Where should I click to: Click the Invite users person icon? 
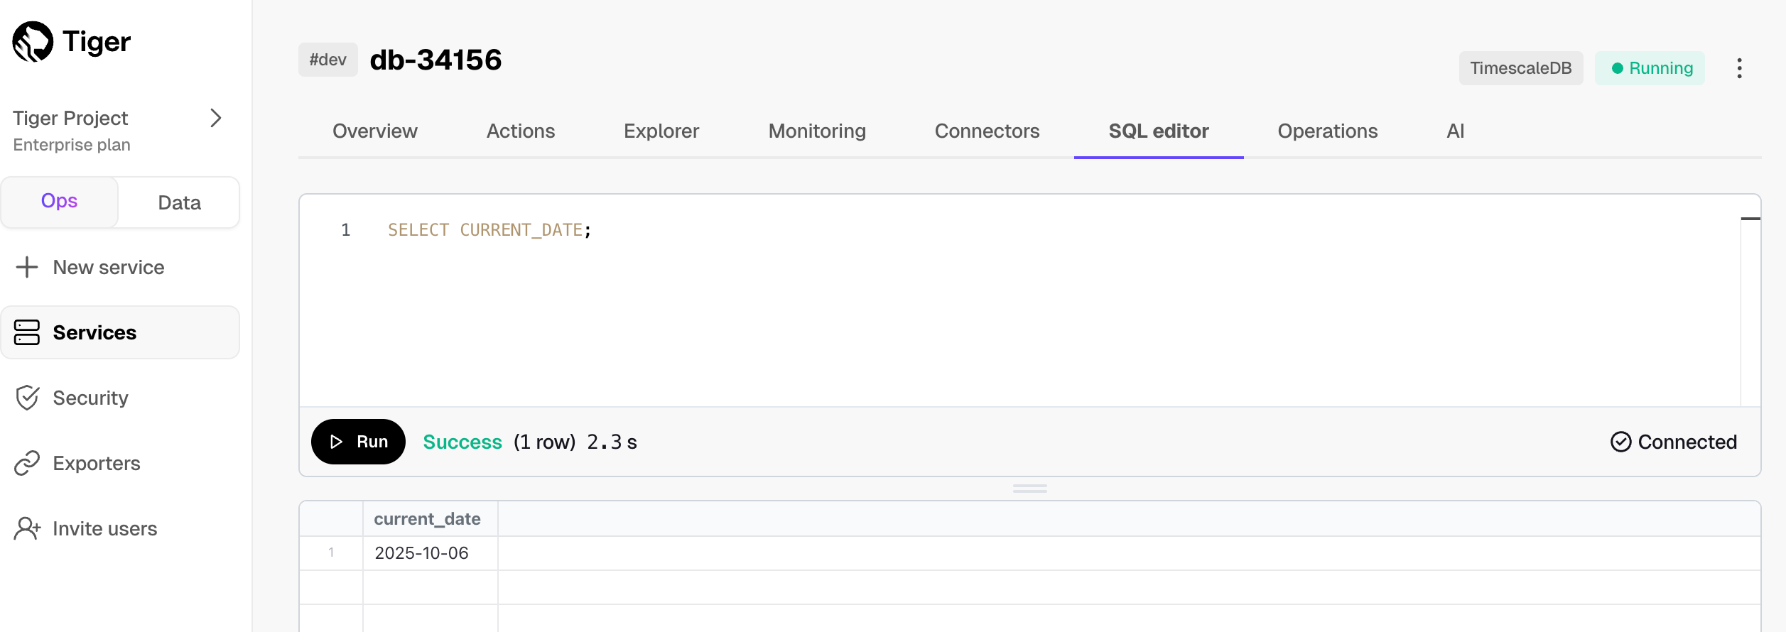pos(27,528)
